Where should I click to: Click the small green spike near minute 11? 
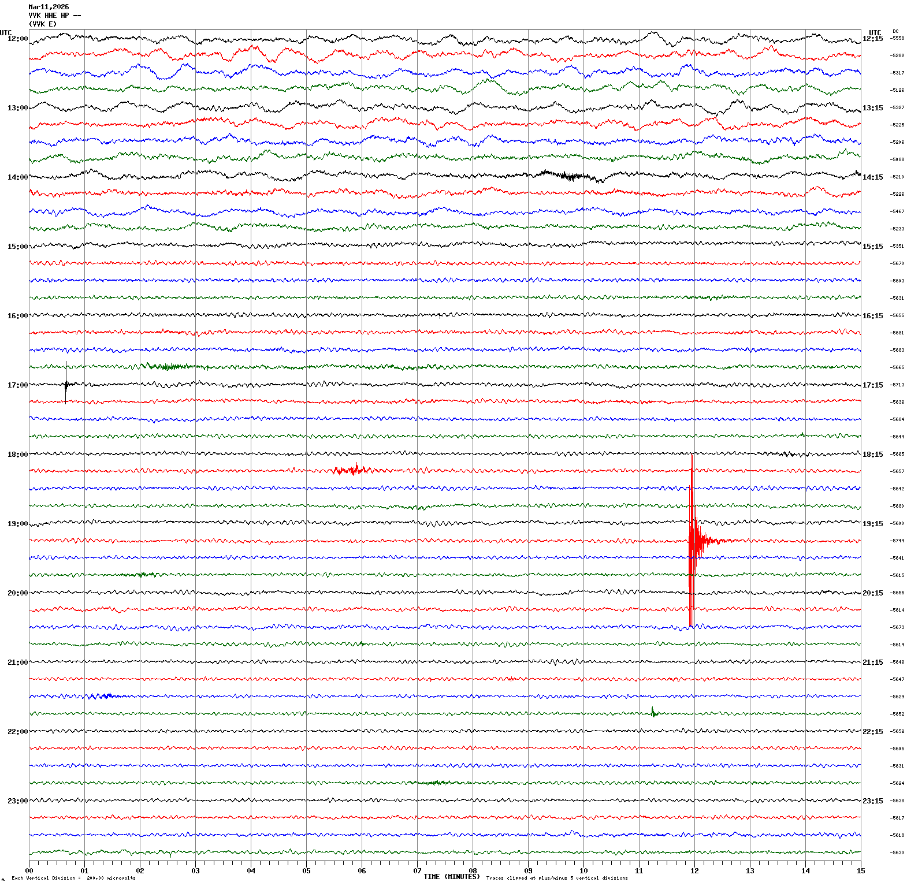(x=653, y=713)
